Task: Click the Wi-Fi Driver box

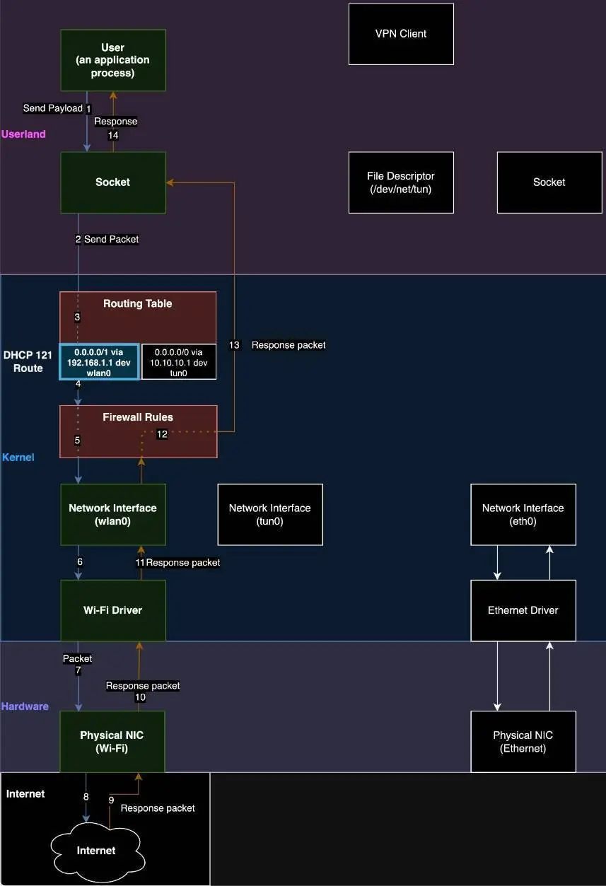Action: pyautogui.click(x=113, y=610)
